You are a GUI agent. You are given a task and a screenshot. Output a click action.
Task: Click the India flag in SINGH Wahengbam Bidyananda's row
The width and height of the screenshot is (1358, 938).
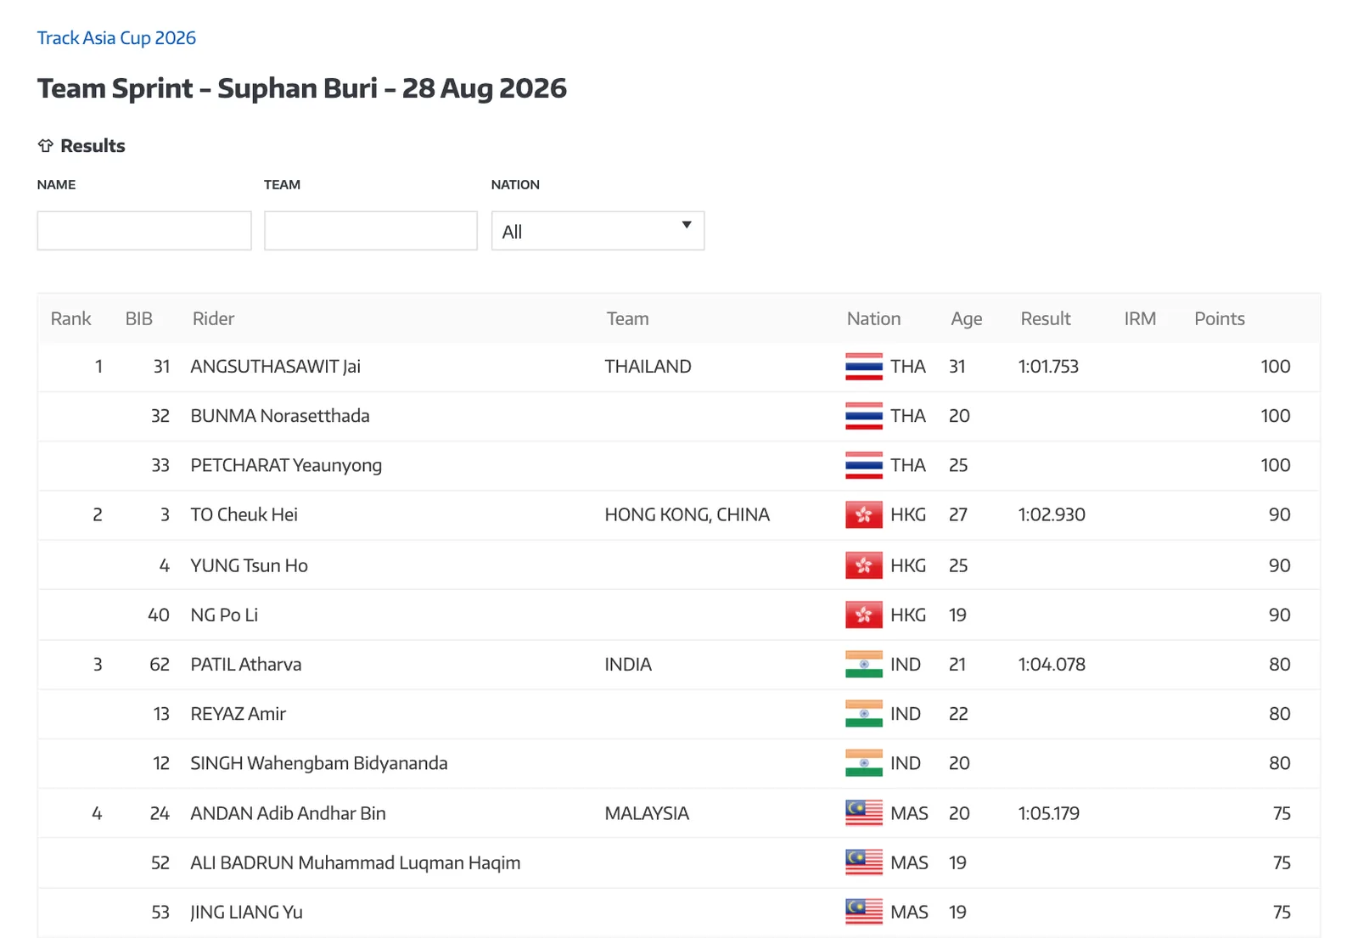pos(864,763)
